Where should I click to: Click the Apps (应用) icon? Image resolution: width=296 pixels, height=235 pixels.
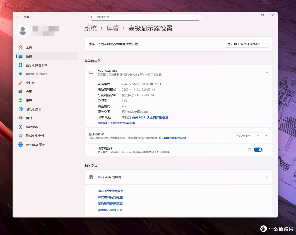[x=21, y=91]
